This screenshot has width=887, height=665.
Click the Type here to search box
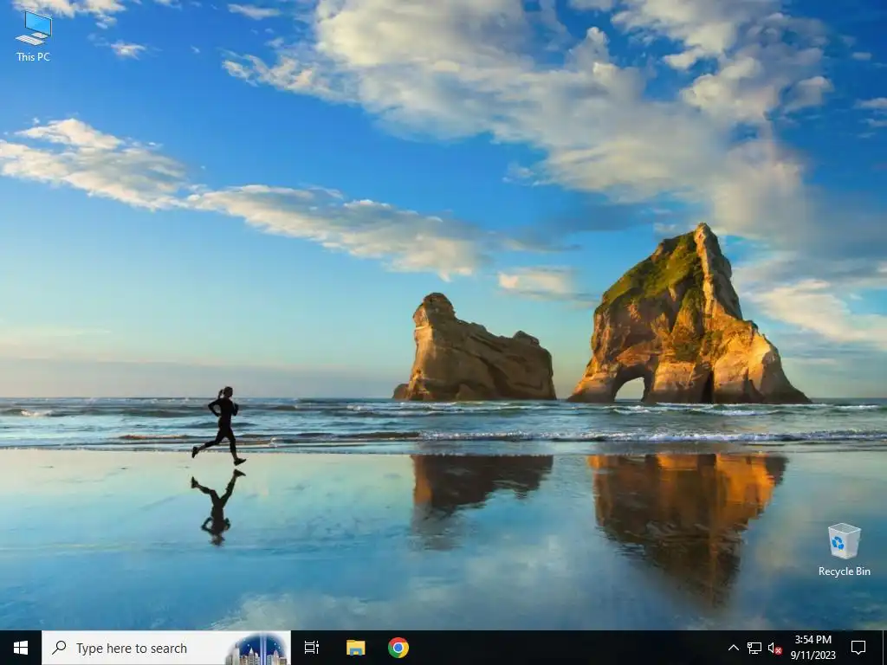tap(166, 648)
